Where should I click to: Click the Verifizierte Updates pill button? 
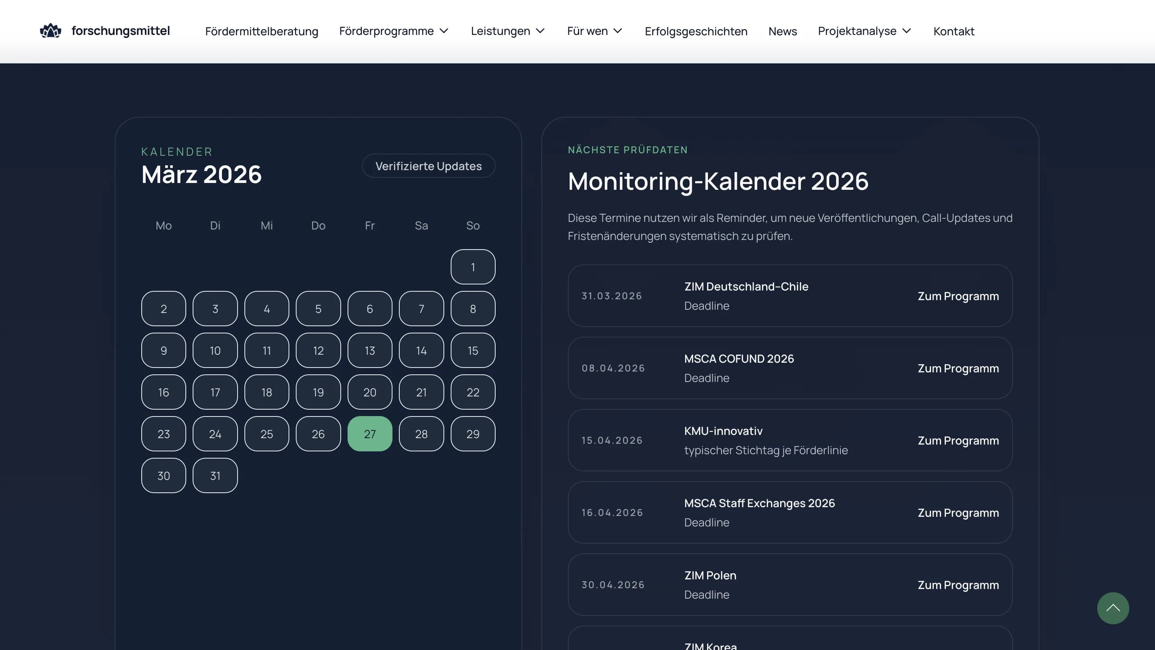click(428, 166)
